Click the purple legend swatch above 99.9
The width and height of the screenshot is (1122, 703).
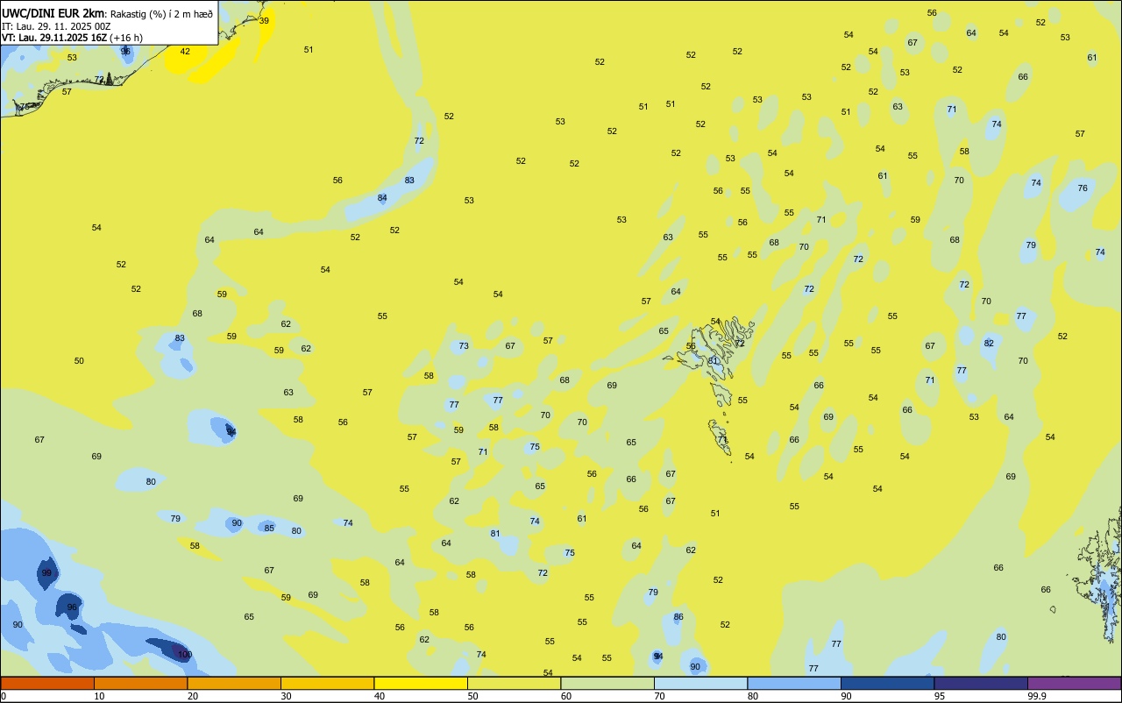click(x=1074, y=683)
